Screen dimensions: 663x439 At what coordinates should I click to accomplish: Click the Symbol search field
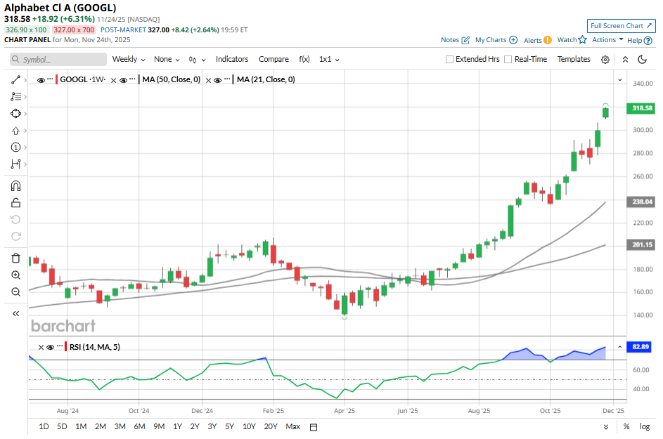58,60
